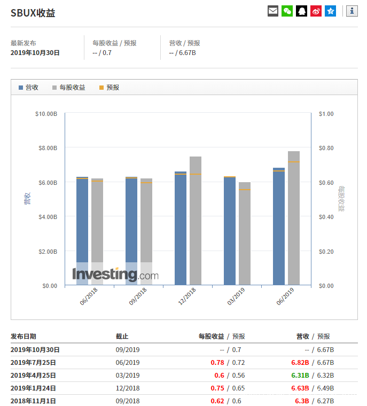Select the 06/2019 gray EPS bar
Viewport: 367px width, 406px height.
tap(294, 218)
